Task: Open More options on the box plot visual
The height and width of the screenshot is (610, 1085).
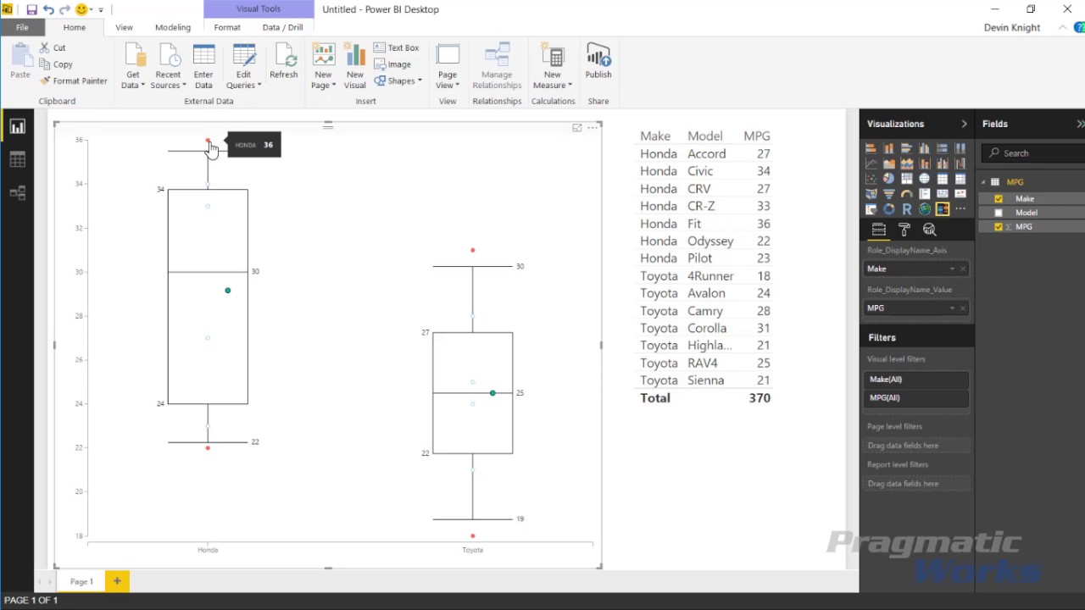Action: click(593, 128)
